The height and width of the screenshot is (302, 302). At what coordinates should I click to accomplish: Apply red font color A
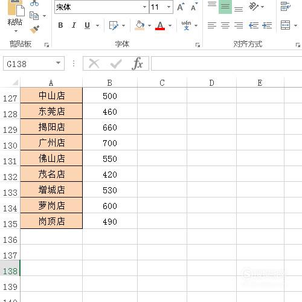160,25
